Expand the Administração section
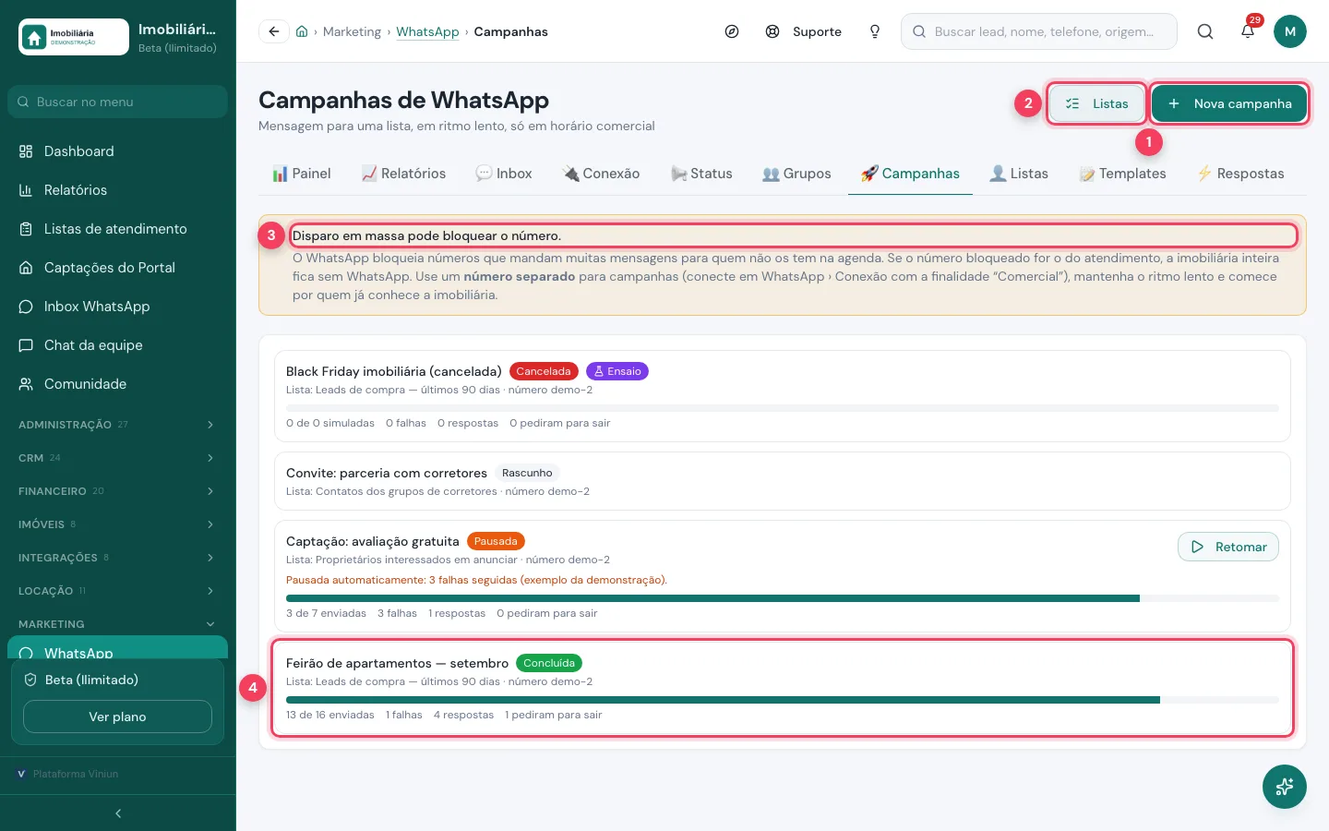 (x=117, y=425)
